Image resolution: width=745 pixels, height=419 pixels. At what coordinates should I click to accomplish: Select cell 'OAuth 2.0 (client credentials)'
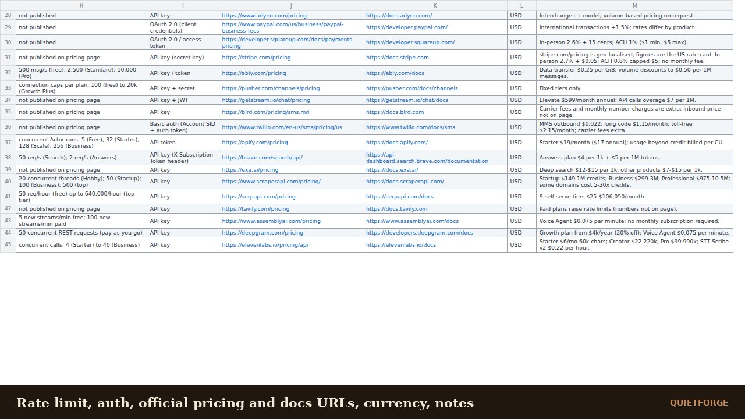click(x=183, y=27)
